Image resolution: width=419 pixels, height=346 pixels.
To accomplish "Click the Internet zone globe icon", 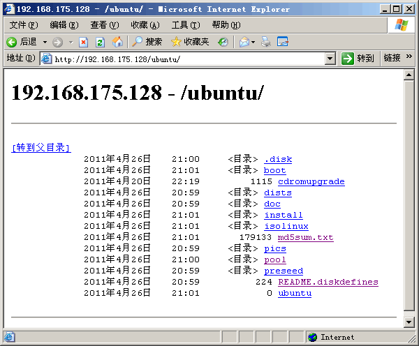I will click(312, 337).
